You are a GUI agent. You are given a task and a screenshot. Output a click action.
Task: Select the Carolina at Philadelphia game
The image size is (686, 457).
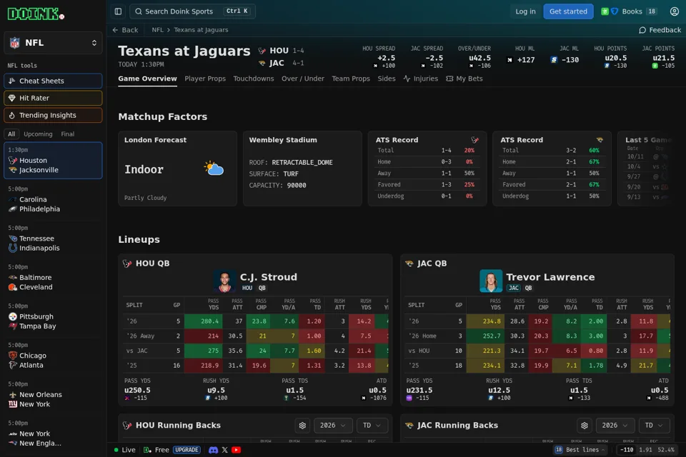(x=53, y=199)
